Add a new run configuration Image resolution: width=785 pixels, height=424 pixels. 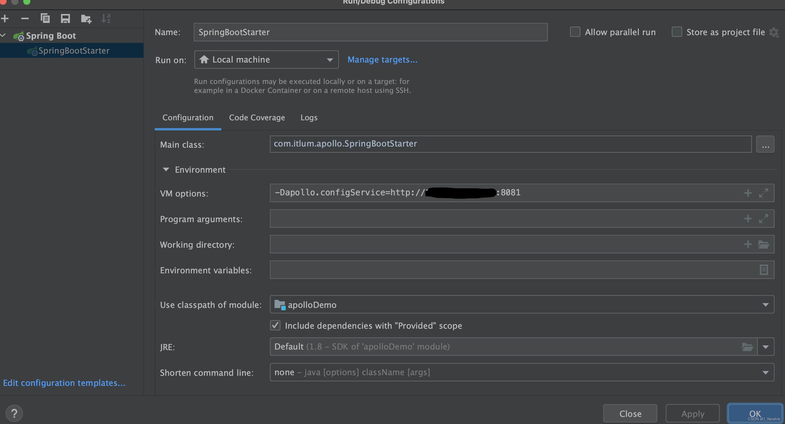(5, 18)
